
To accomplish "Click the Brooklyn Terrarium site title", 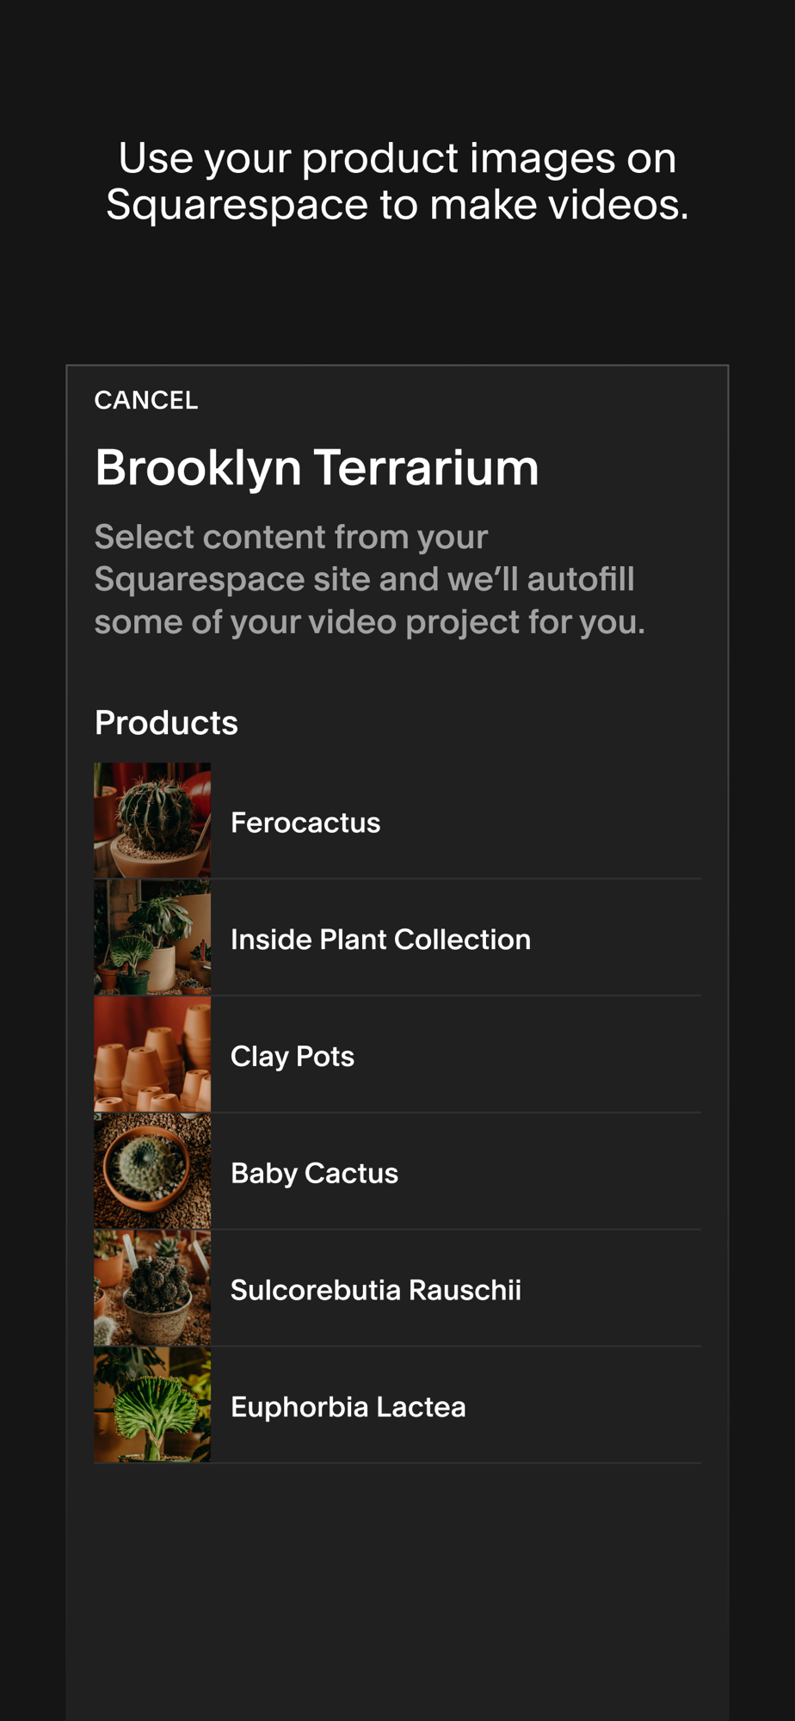I will point(317,468).
